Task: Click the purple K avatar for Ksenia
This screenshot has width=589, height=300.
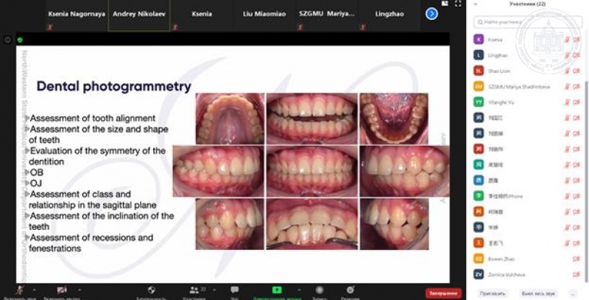Action: pos(479,40)
